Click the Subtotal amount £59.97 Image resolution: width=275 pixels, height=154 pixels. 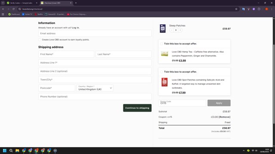tap(226, 111)
